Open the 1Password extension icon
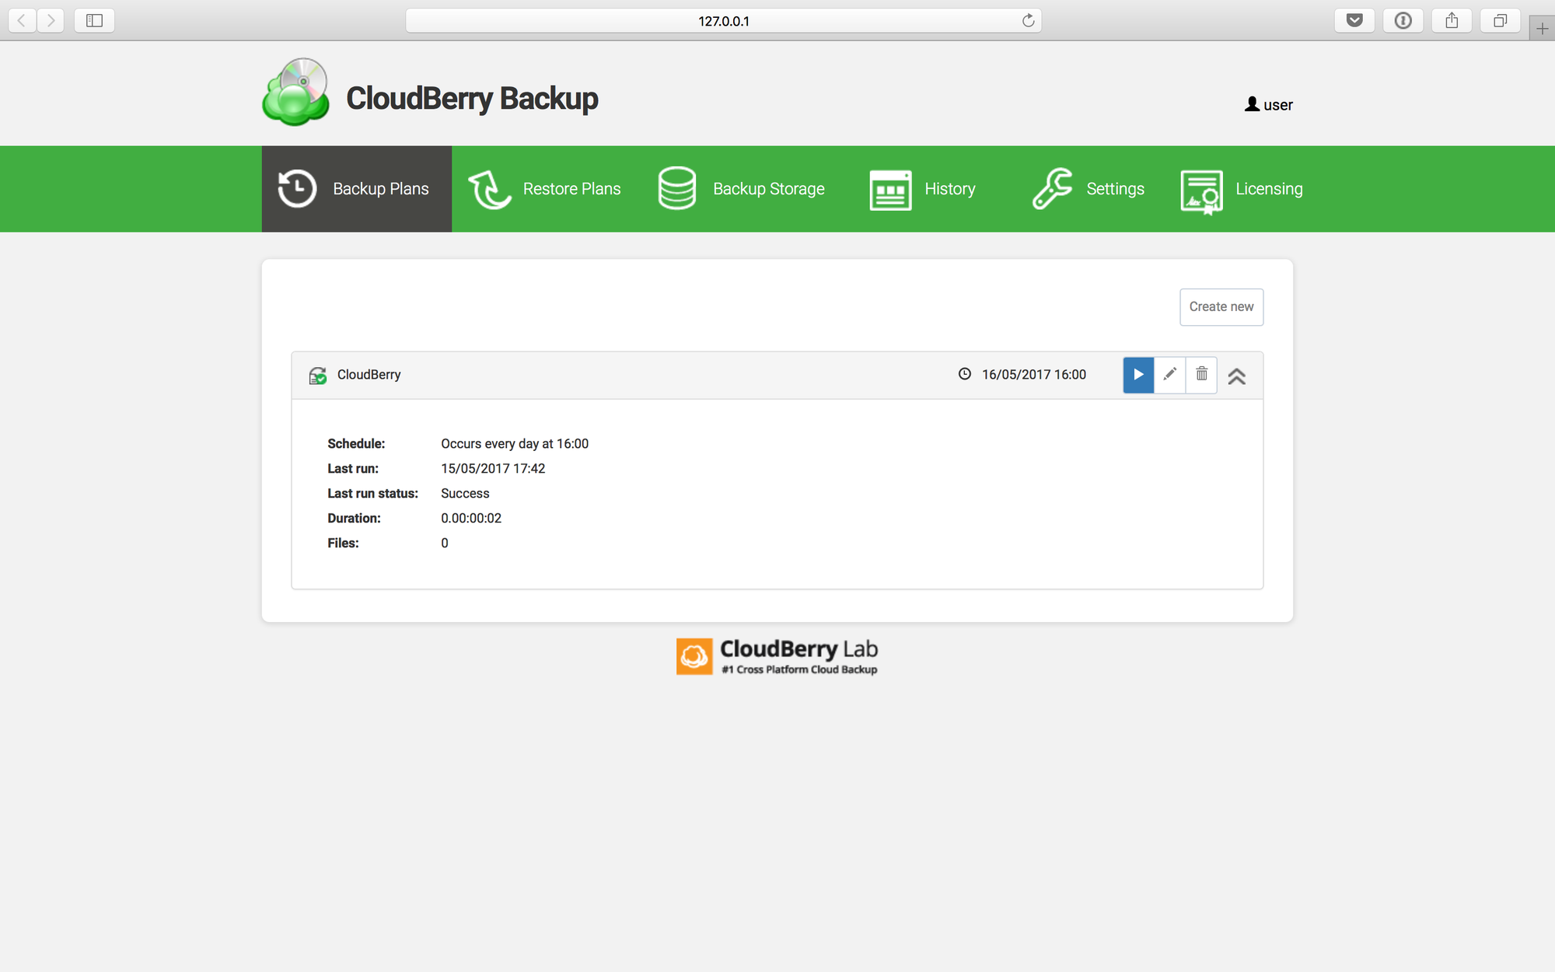Screen dimensions: 1555x972 tap(1403, 20)
